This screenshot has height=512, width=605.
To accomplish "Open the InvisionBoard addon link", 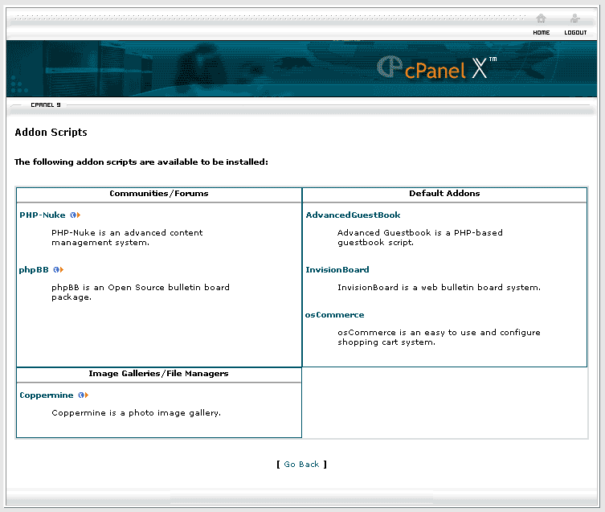I will tap(337, 270).
